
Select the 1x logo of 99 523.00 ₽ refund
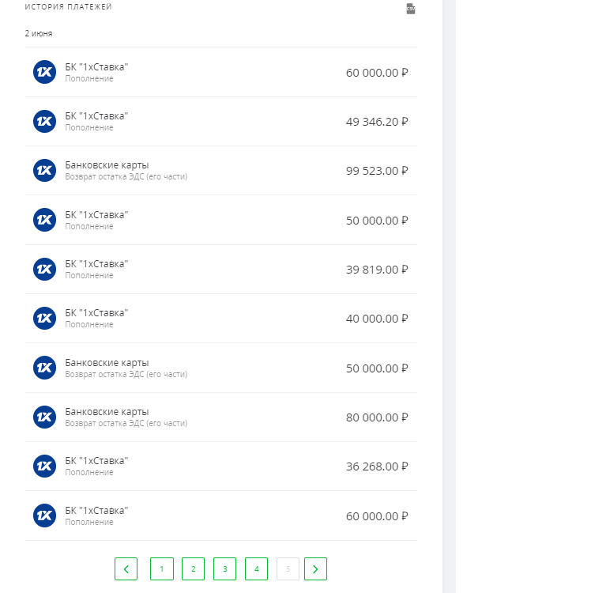pos(44,170)
